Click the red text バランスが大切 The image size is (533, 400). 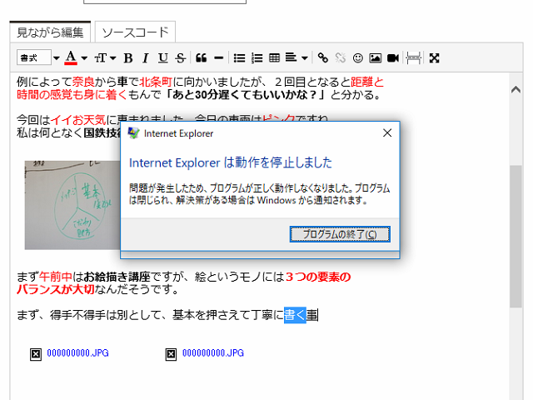coord(56,289)
